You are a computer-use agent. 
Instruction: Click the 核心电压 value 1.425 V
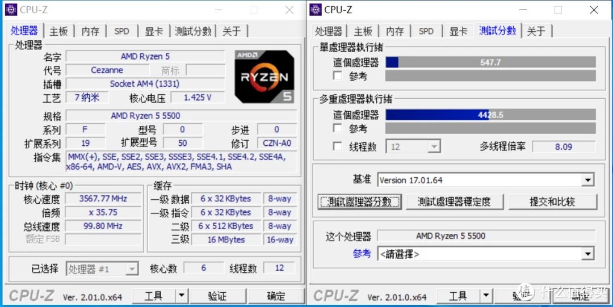point(198,98)
